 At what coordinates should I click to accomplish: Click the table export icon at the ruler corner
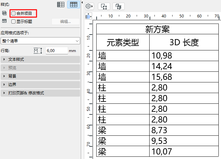89,16
